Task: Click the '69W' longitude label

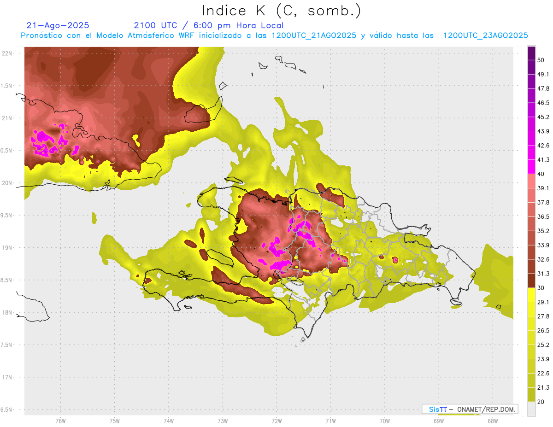Action: tap(439, 421)
